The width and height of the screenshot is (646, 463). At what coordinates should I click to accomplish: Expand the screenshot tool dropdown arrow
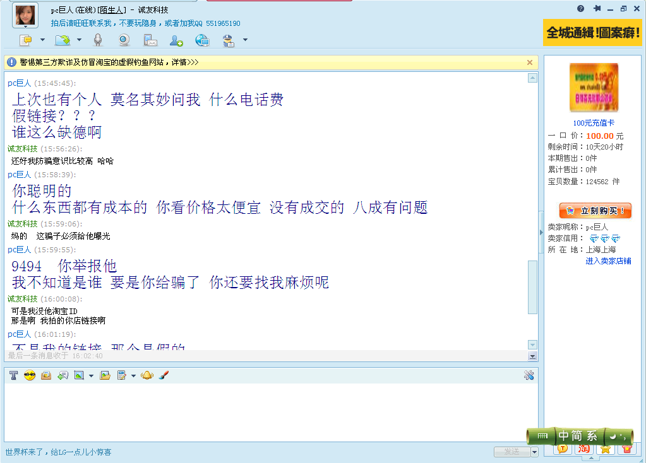point(91,376)
